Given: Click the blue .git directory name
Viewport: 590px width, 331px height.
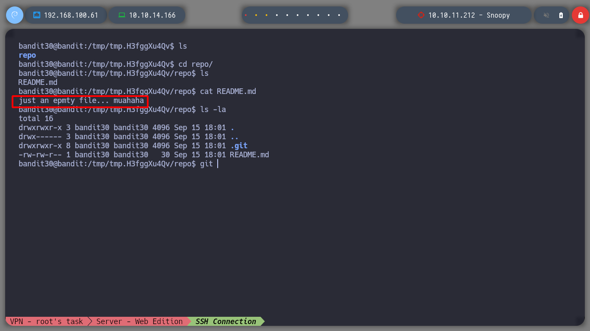Looking at the screenshot, I should 239,146.
